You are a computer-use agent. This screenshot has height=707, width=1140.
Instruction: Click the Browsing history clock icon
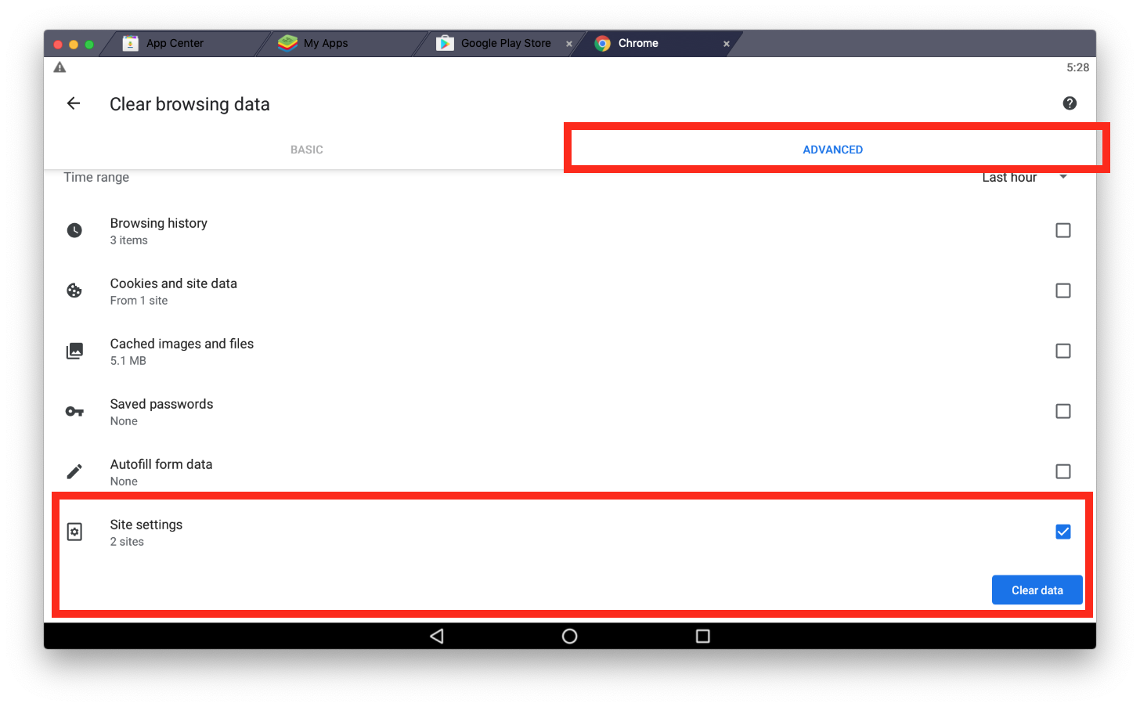[x=74, y=230]
